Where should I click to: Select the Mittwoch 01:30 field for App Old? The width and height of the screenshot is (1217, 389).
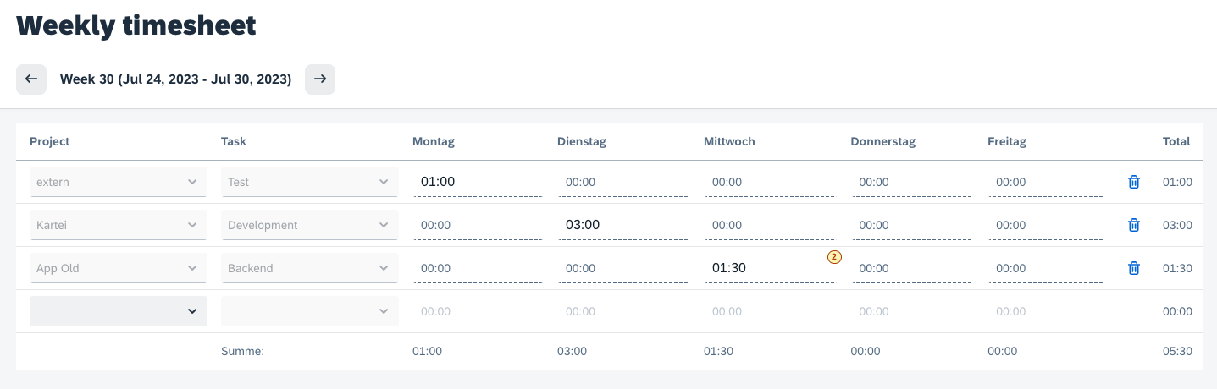(769, 268)
